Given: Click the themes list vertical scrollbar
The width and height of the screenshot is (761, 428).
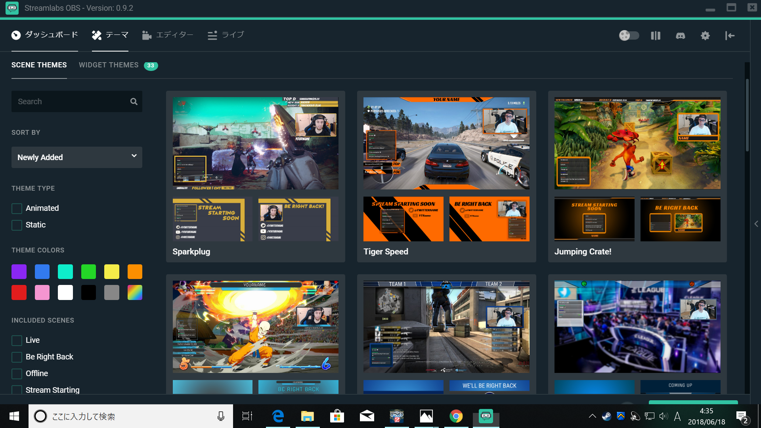Looking at the screenshot, I should [x=747, y=115].
